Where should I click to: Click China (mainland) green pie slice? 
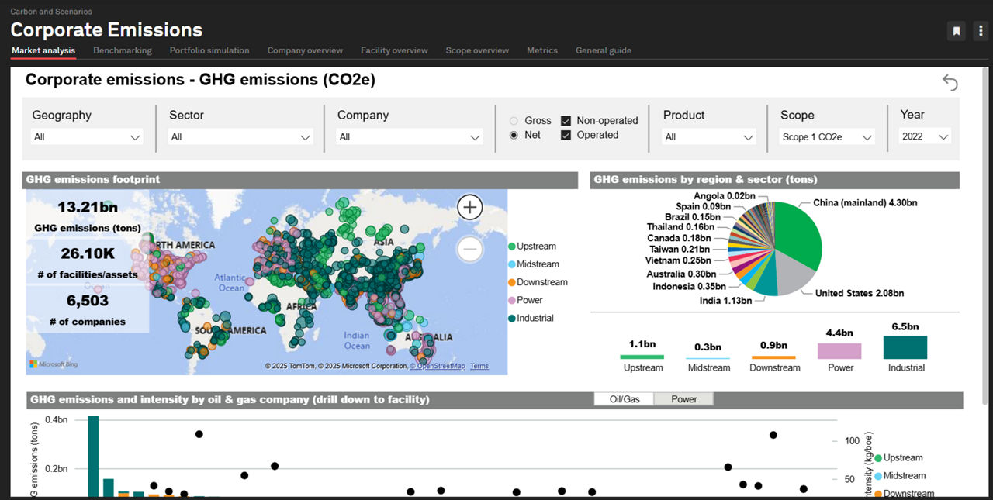(799, 233)
